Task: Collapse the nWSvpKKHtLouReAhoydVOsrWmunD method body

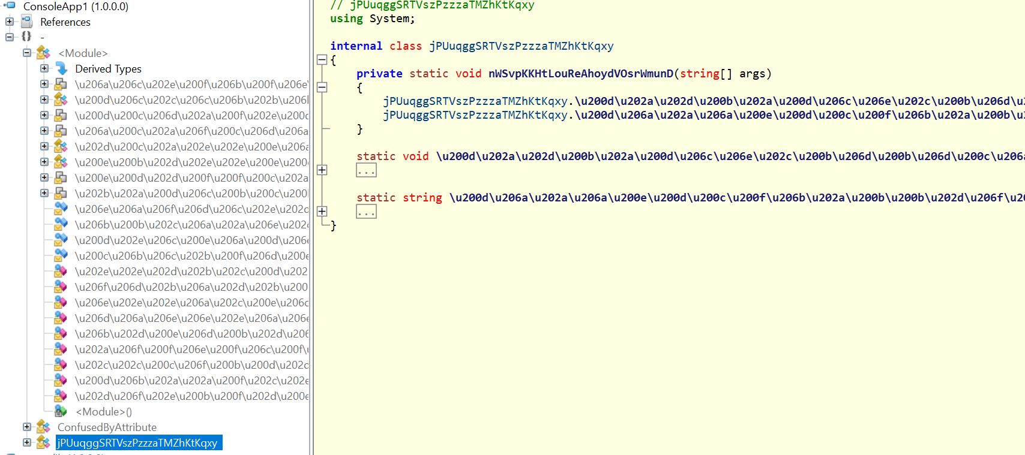Action: pyautogui.click(x=322, y=88)
